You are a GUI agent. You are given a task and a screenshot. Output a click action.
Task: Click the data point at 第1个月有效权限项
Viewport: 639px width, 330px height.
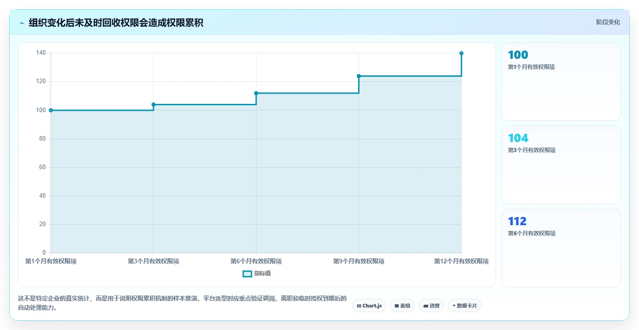(51, 110)
